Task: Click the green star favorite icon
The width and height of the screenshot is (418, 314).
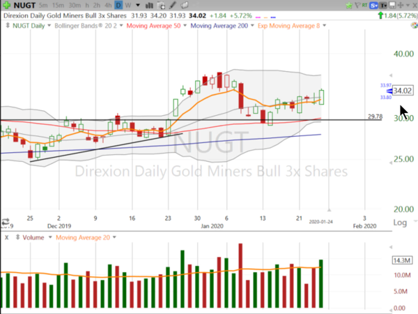Action: pyautogui.click(x=349, y=6)
